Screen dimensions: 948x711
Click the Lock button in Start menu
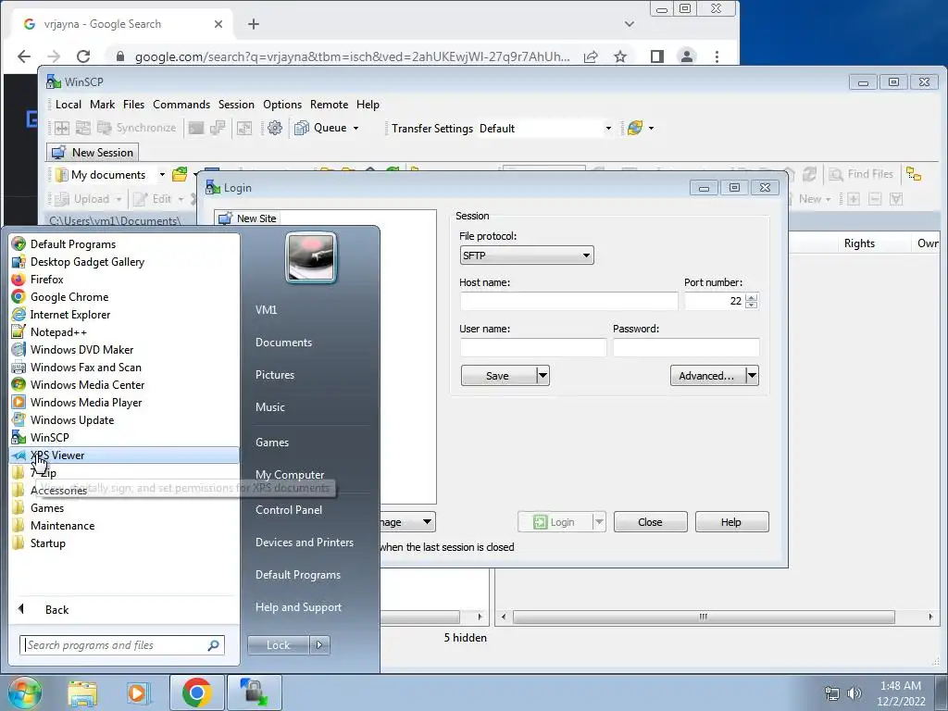[x=278, y=645]
